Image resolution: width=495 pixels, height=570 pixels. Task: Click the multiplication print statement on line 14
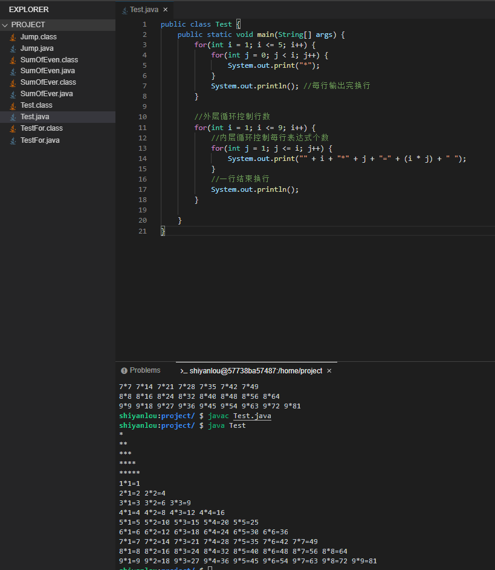347,159
